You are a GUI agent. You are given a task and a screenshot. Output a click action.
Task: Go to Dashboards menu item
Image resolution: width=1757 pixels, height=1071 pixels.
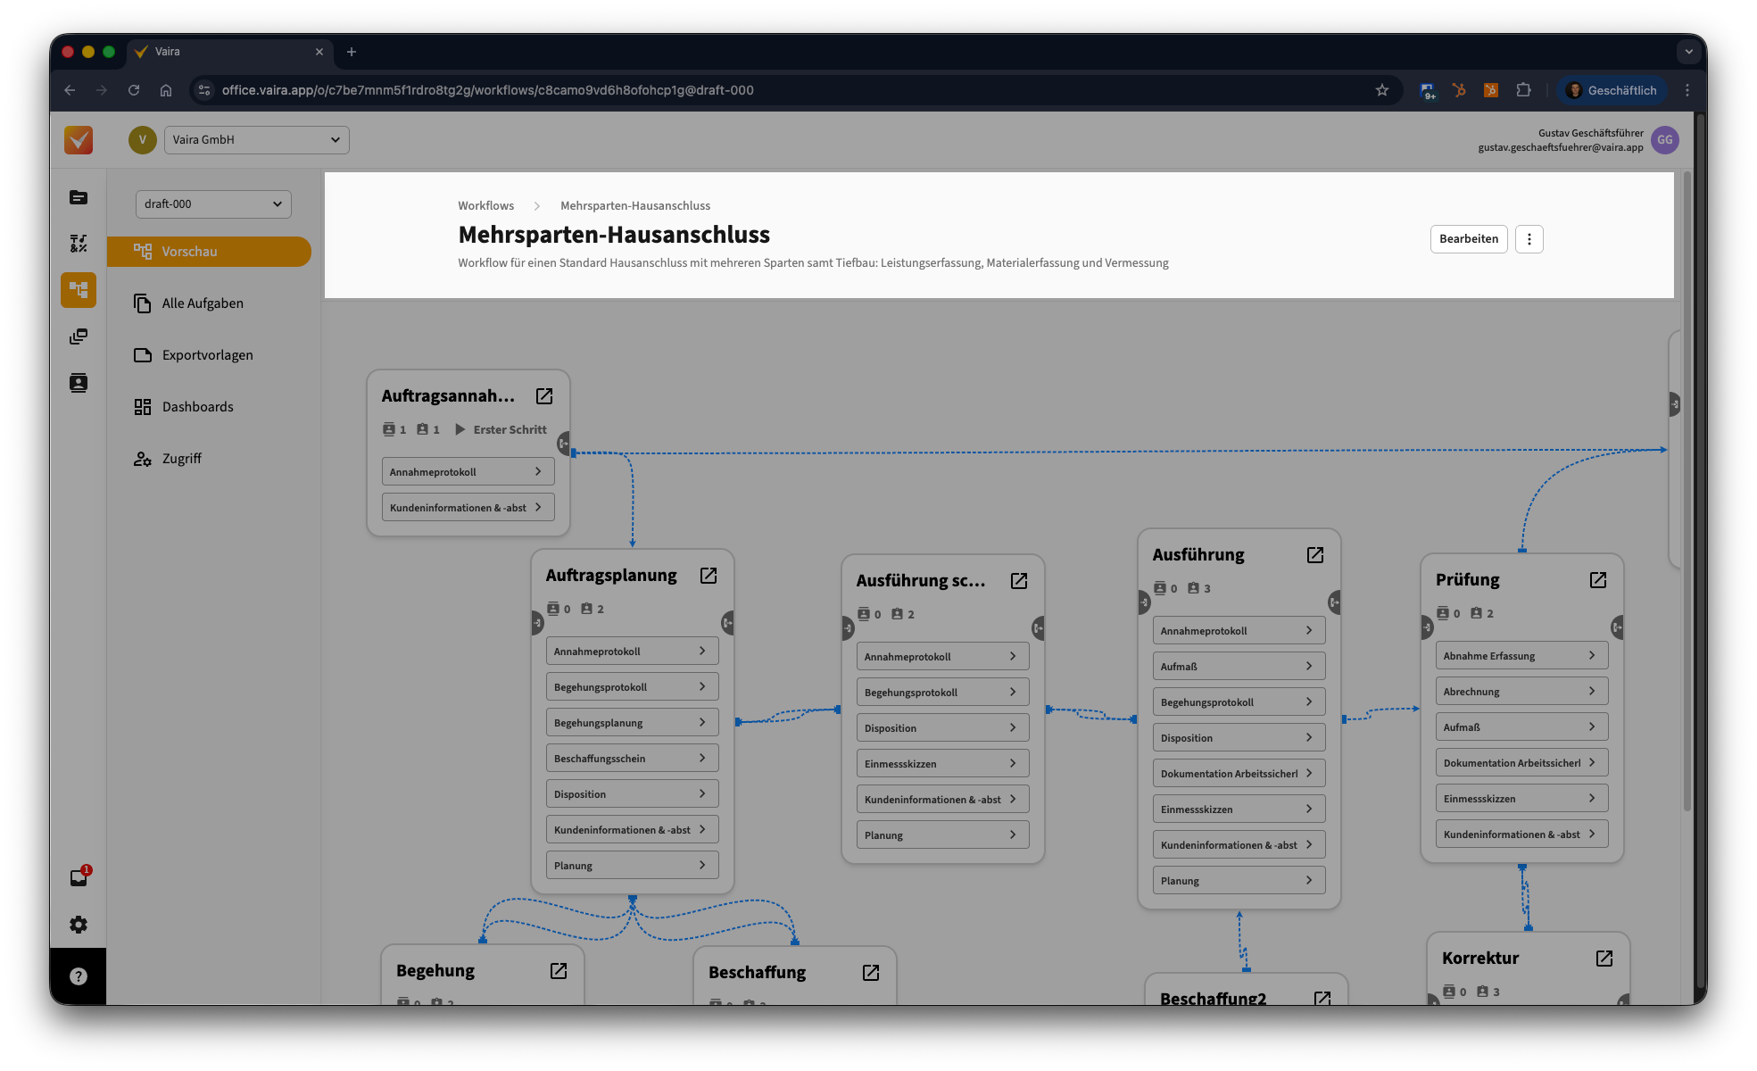[x=197, y=407]
